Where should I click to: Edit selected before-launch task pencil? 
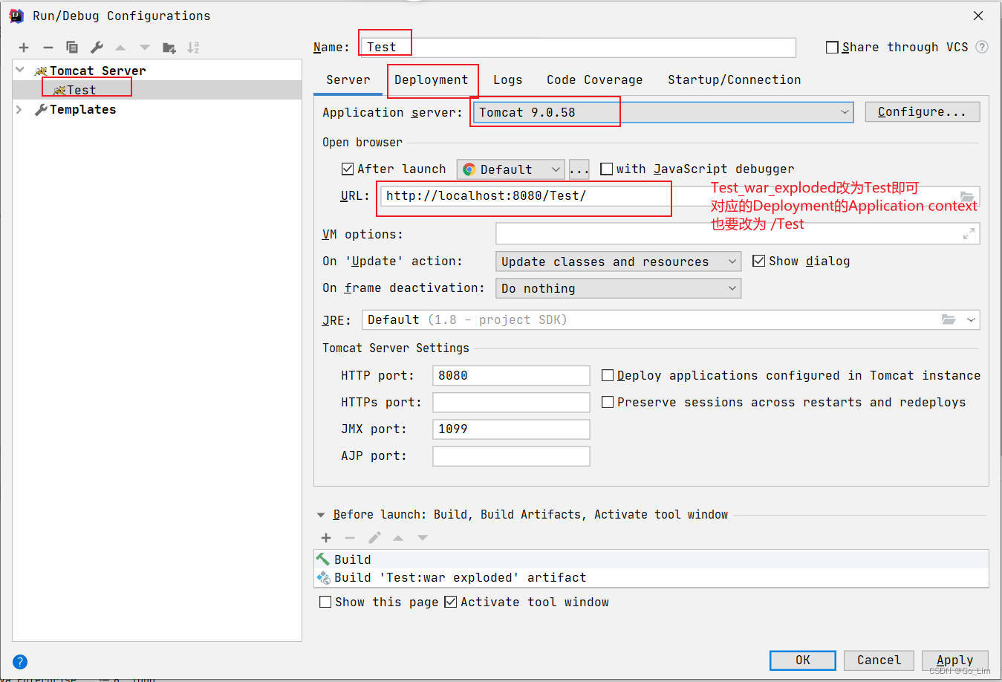374,537
